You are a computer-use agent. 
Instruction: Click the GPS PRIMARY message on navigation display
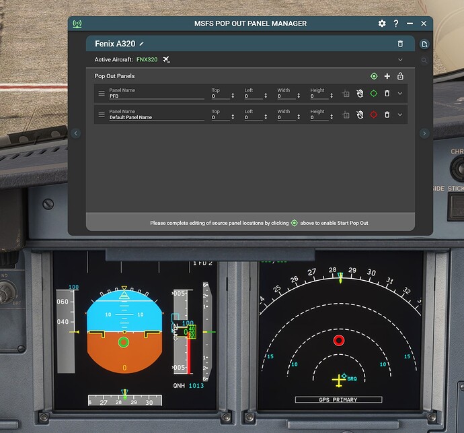point(338,400)
